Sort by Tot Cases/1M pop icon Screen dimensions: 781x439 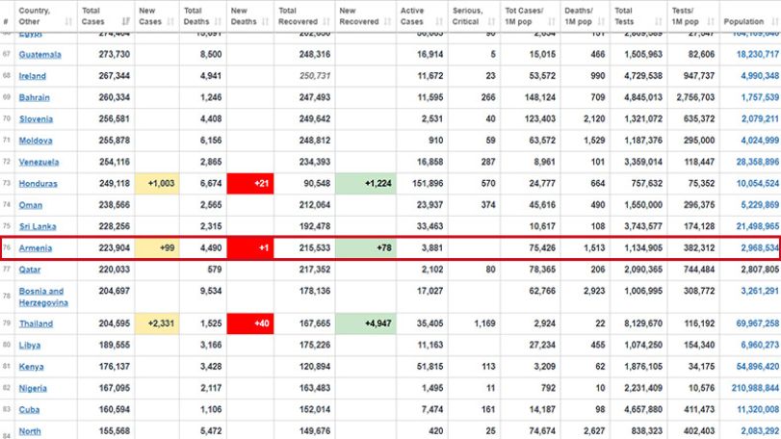552,21
